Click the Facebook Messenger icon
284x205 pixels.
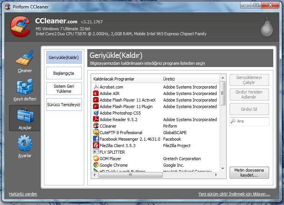point(96,139)
